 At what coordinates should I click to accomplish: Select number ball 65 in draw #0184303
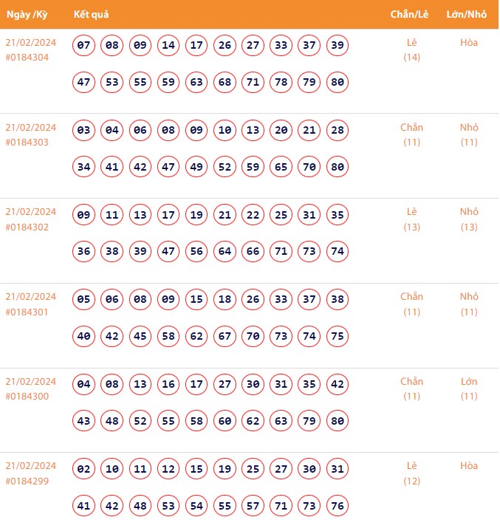tap(281, 167)
